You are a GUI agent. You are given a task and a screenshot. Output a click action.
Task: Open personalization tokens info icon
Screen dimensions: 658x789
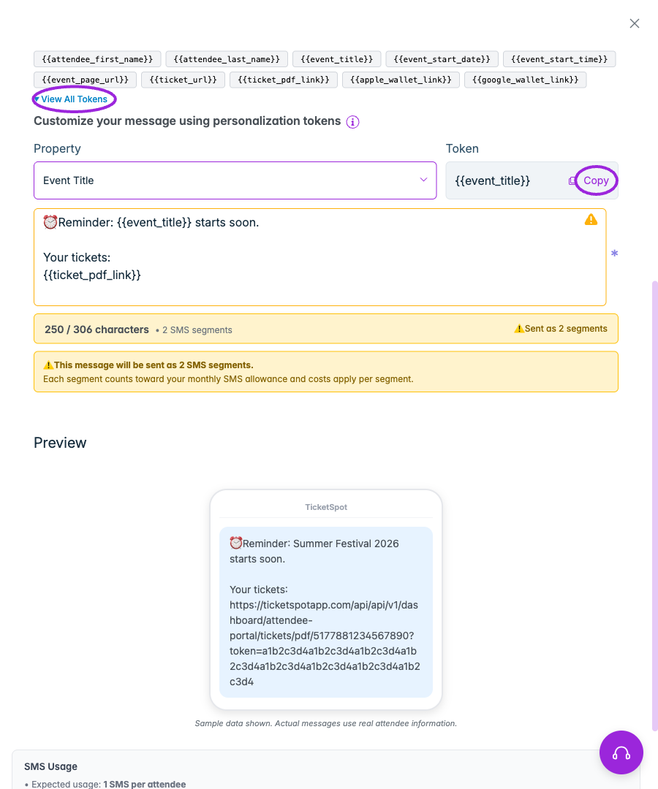(352, 122)
